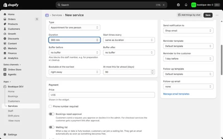
Task: Open the Start times every dropdown
Action: [x=129, y=40]
